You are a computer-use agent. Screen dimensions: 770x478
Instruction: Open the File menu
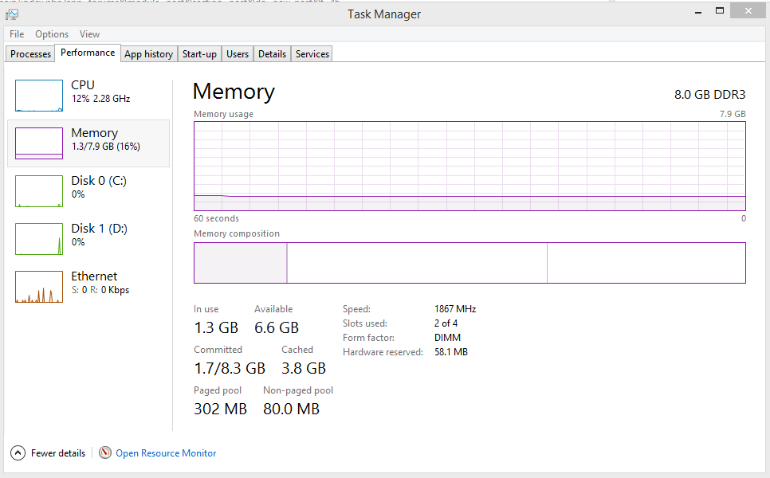17,34
